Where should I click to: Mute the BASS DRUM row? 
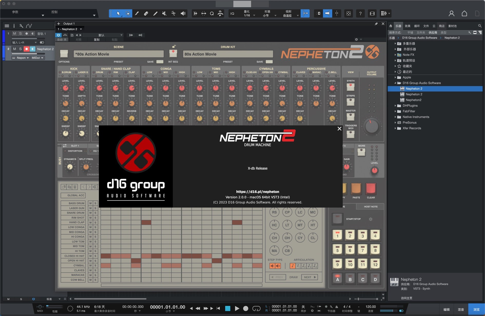pyautogui.click(x=90, y=203)
